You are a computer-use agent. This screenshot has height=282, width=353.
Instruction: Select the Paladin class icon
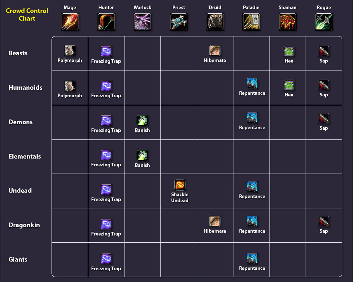[x=251, y=21]
